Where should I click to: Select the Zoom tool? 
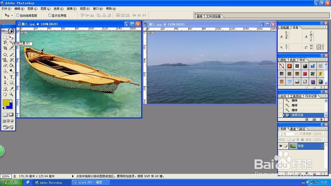tap(11, 94)
